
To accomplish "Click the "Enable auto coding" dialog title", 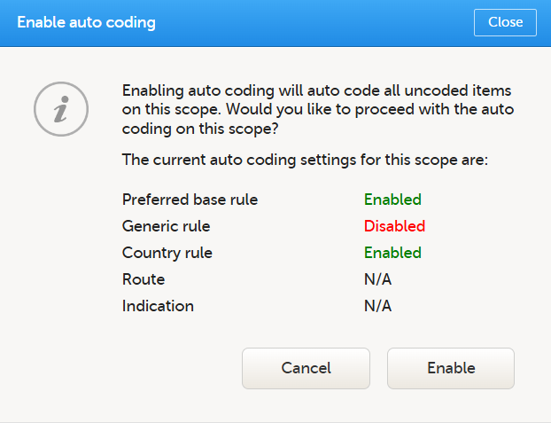I will tap(86, 22).
